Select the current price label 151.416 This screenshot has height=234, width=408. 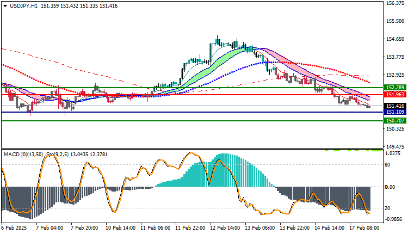(395, 106)
